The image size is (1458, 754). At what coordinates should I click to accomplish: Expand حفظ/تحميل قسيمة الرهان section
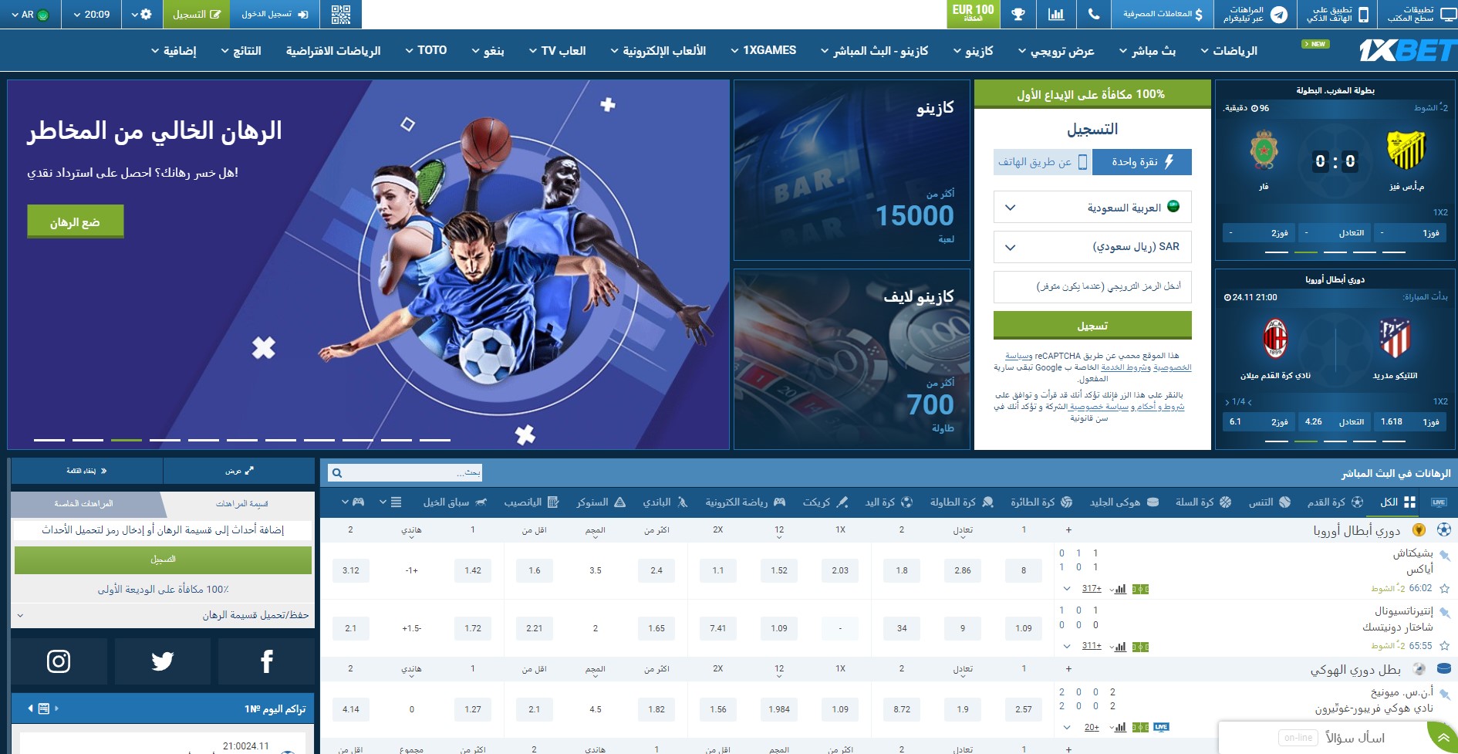click(x=163, y=615)
